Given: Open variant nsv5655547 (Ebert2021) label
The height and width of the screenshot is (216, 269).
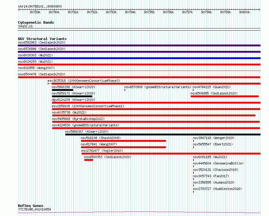Looking at the screenshot, I should pos(213,144).
